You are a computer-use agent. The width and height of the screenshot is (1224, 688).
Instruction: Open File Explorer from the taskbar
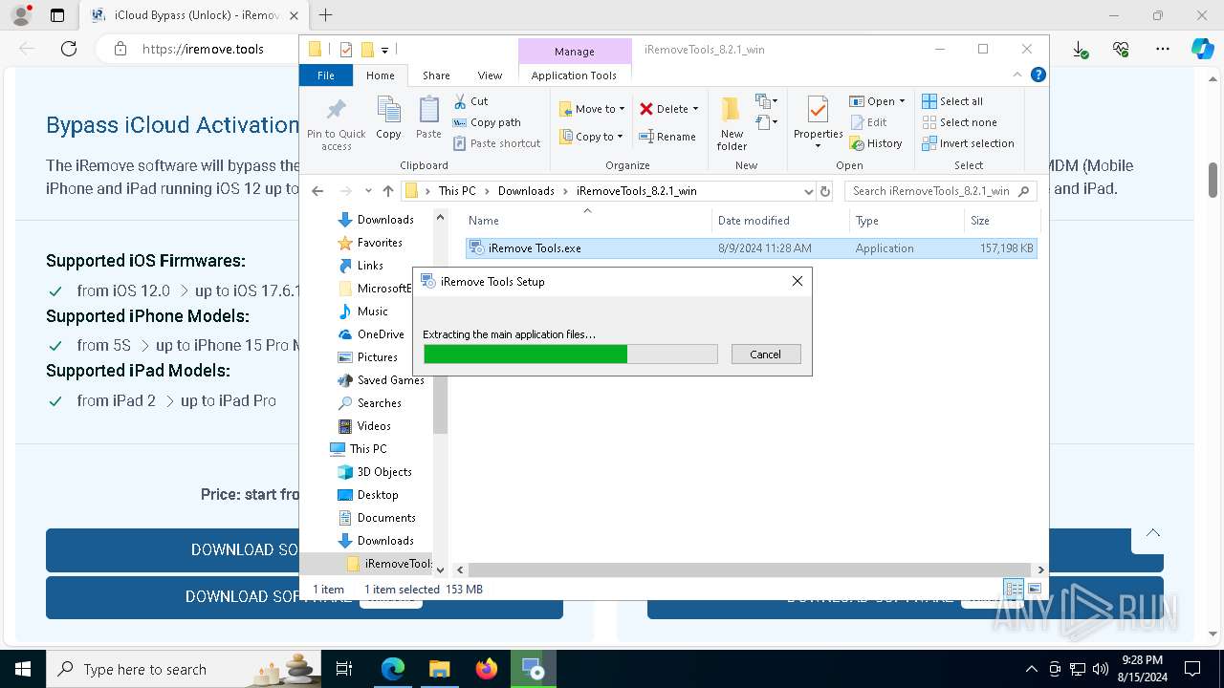coord(439,669)
